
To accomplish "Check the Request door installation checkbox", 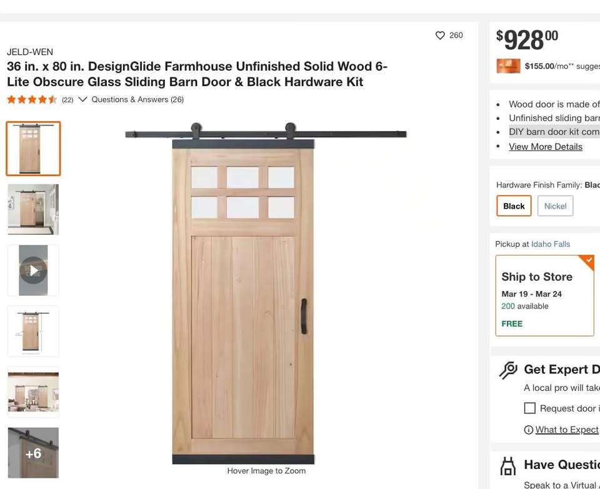I will click(x=530, y=408).
